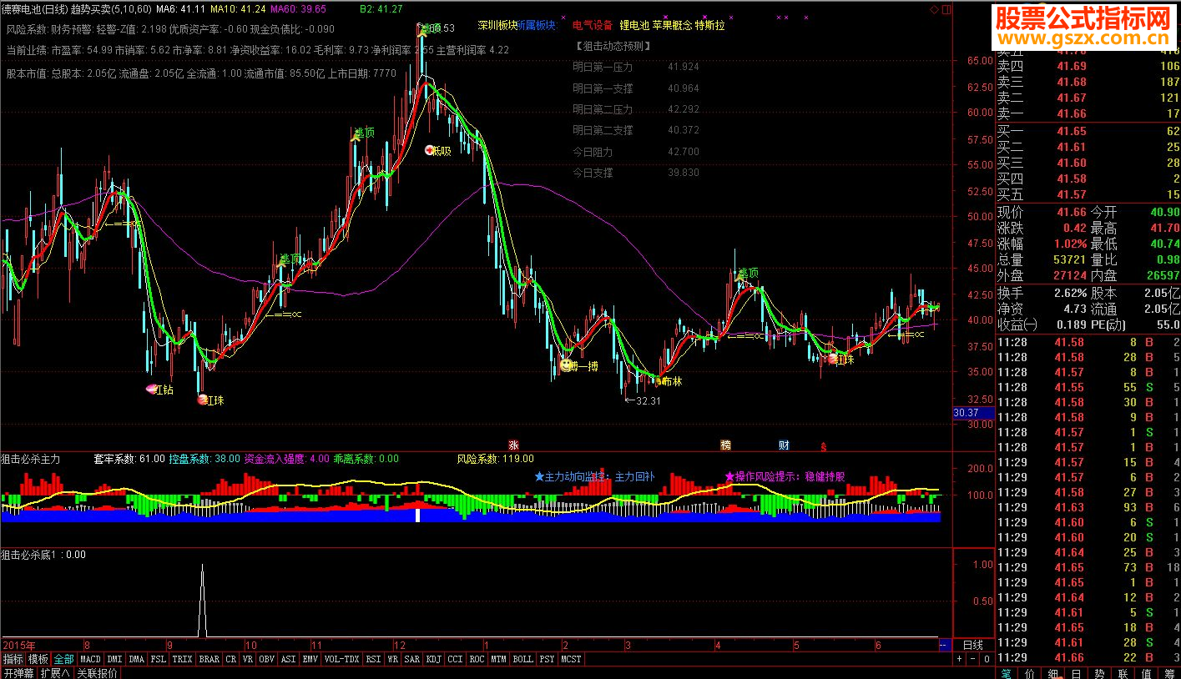
Task: Switch to the MTM indicator
Action: 498,659
